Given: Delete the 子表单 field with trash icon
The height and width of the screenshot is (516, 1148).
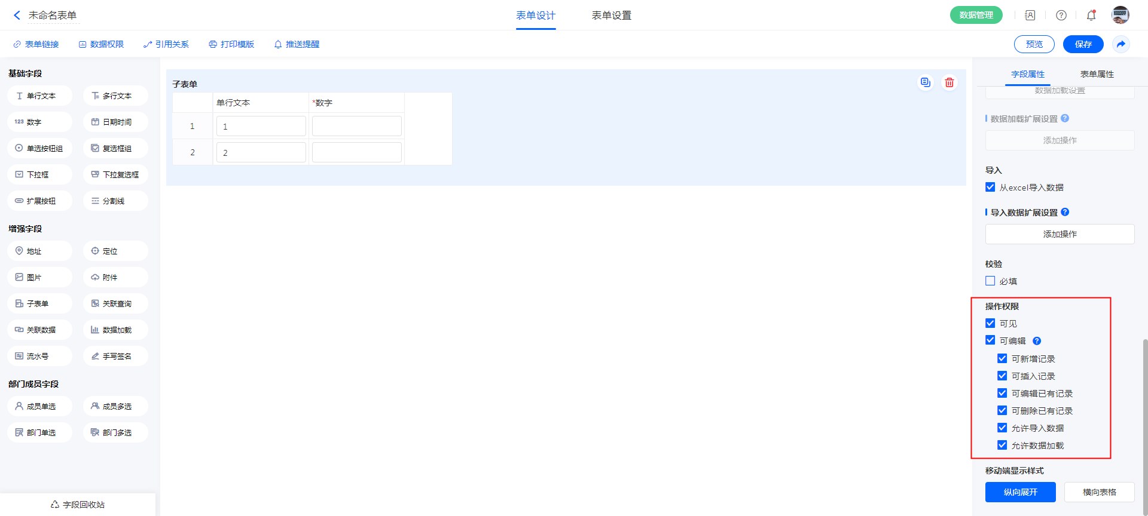Looking at the screenshot, I should point(949,83).
